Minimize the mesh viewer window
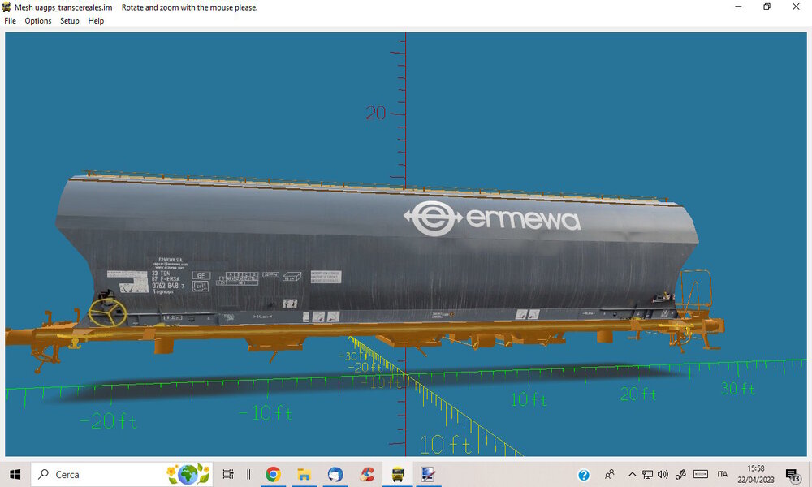 pyautogui.click(x=738, y=6)
